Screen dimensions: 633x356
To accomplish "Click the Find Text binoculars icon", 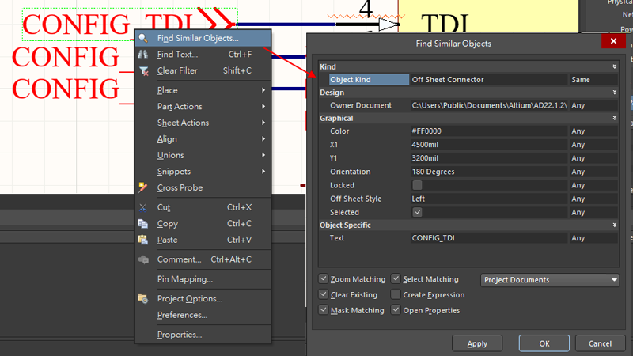I will tap(143, 55).
